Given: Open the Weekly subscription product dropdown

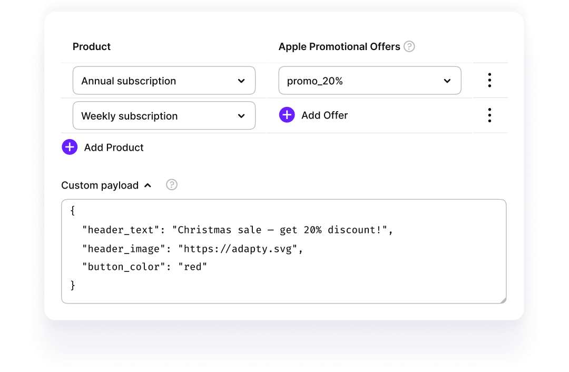Looking at the screenshot, I should click(x=163, y=115).
